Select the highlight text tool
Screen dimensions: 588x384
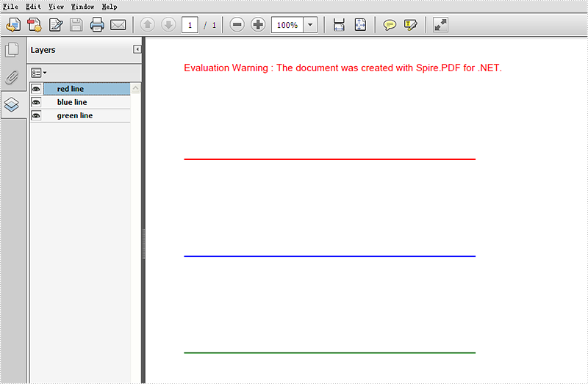pyautogui.click(x=411, y=25)
